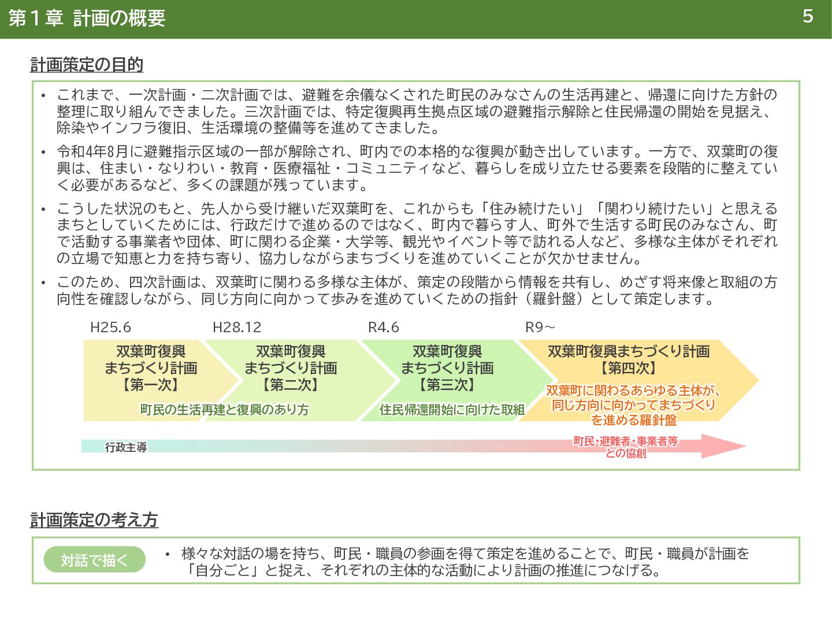
Task: Click page number 5 in the header
Action: 808,16
